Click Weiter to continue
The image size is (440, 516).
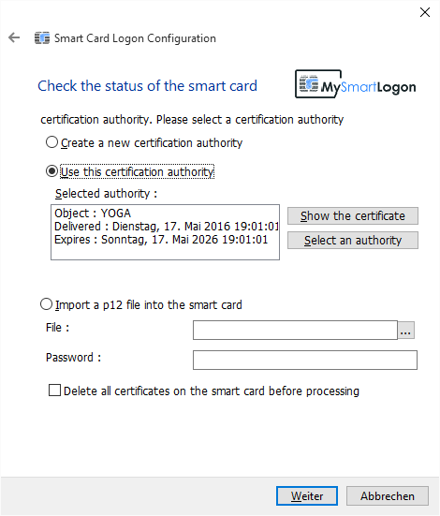pyautogui.click(x=307, y=496)
